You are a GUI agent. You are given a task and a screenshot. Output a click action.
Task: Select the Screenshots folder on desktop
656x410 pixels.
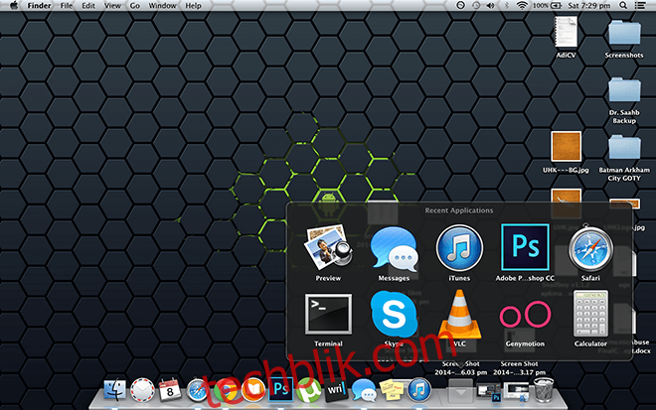click(624, 39)
